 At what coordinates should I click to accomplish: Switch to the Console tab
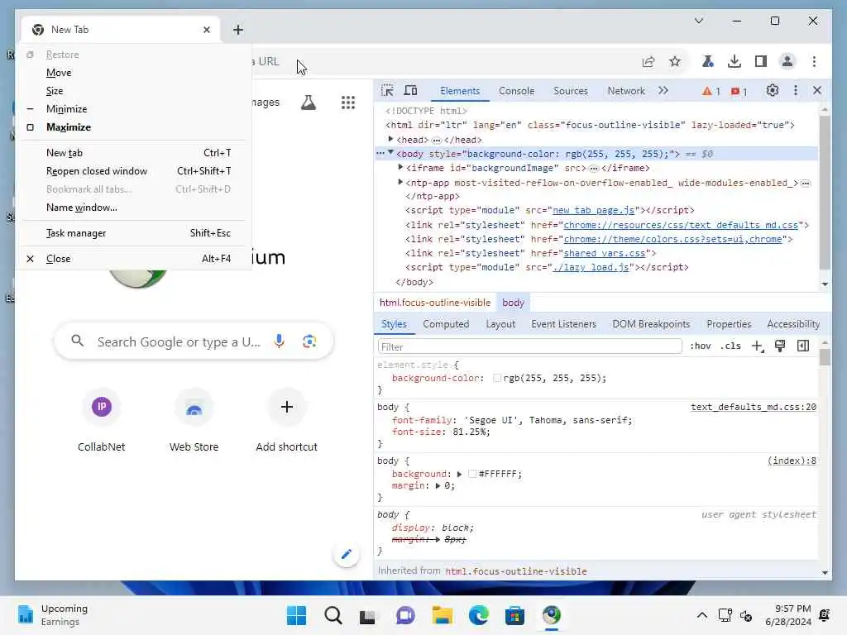click(516, 91)
